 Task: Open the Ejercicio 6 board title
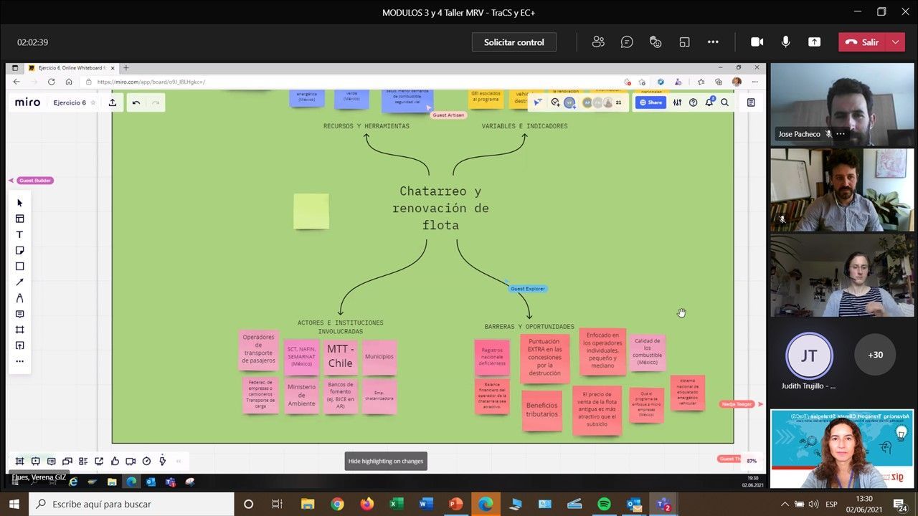pos(70,102)
